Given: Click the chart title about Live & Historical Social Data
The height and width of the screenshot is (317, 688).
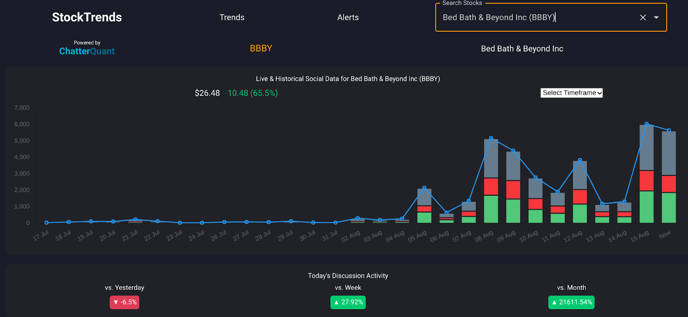Looking at the screenshot, I should click(348, 79).
